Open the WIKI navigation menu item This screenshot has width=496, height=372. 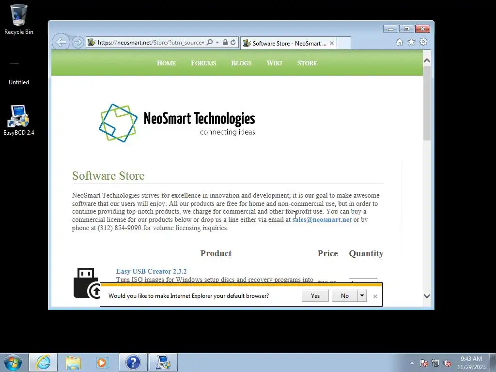274,63
